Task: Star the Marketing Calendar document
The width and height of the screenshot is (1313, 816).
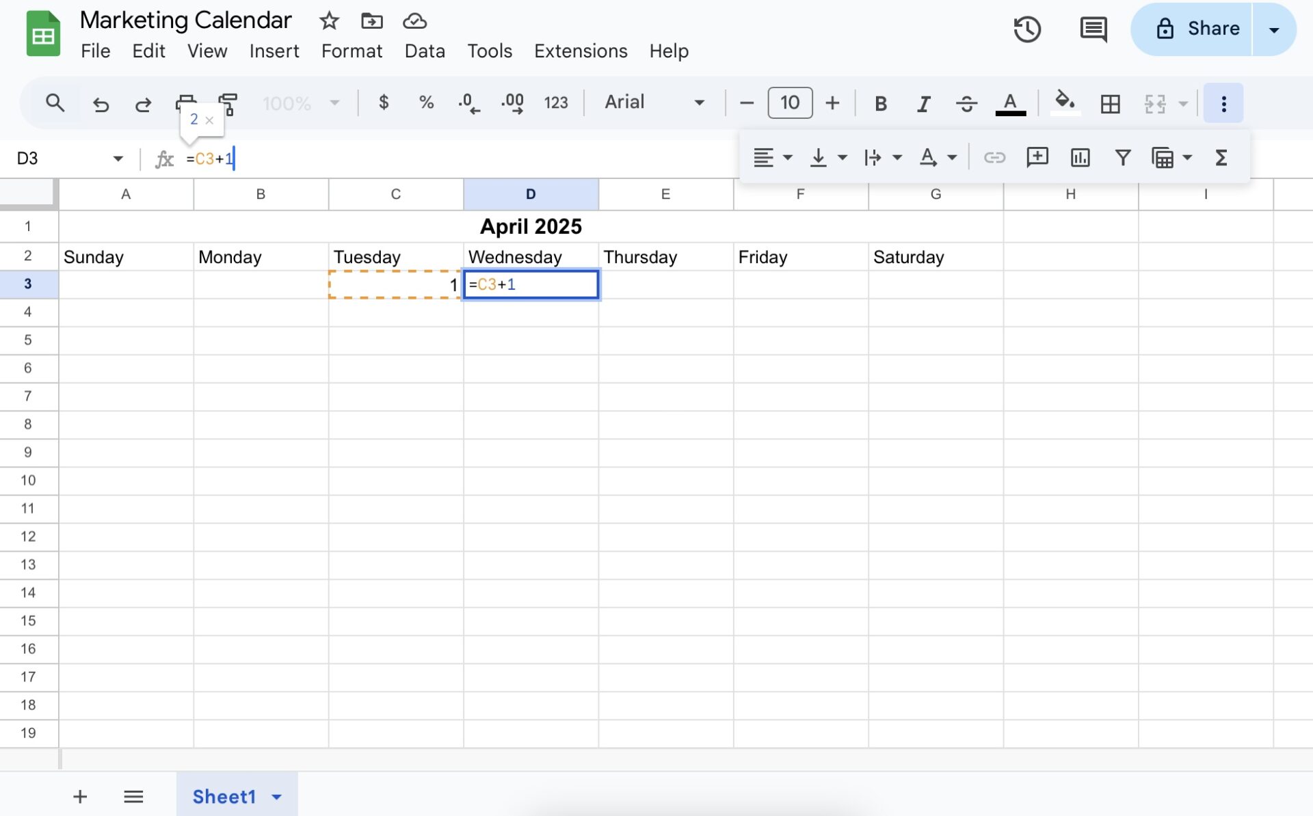Action: point(329,21)
